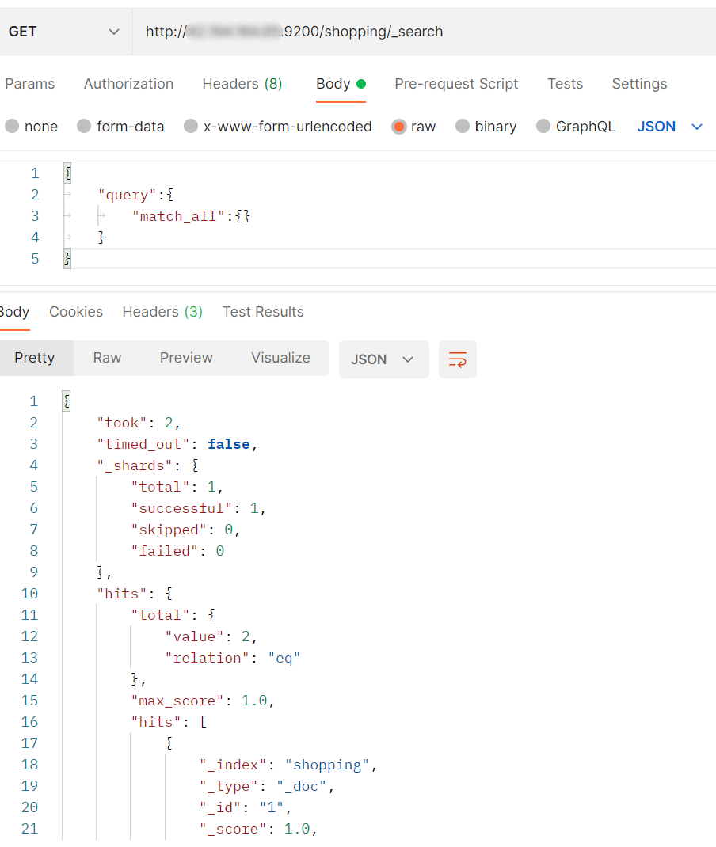Select the none body type radio button
716x847 pixels.
pyautogui.click(x=12, y=127)
